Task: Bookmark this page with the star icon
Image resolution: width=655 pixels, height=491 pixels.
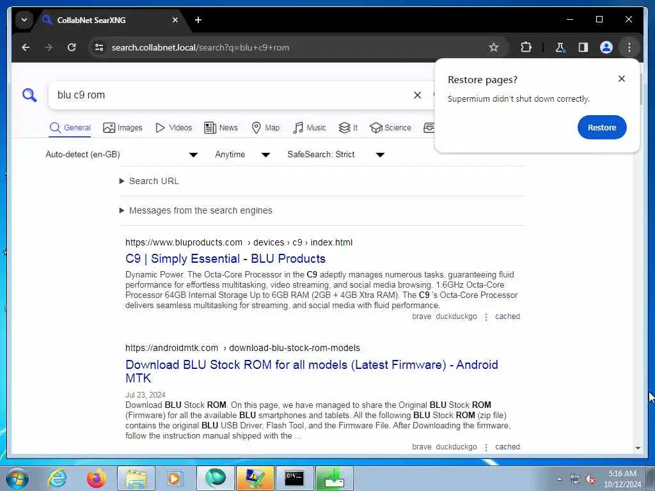Action: tap(493, 47)
